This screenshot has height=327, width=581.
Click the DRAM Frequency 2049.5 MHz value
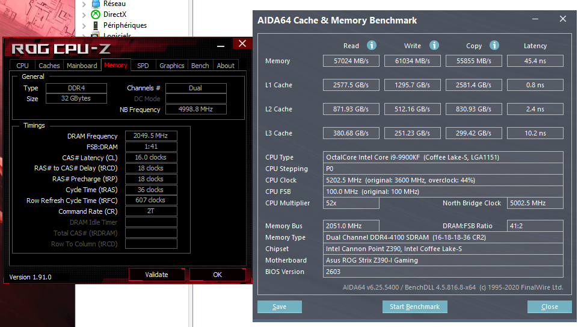(151, 136)
